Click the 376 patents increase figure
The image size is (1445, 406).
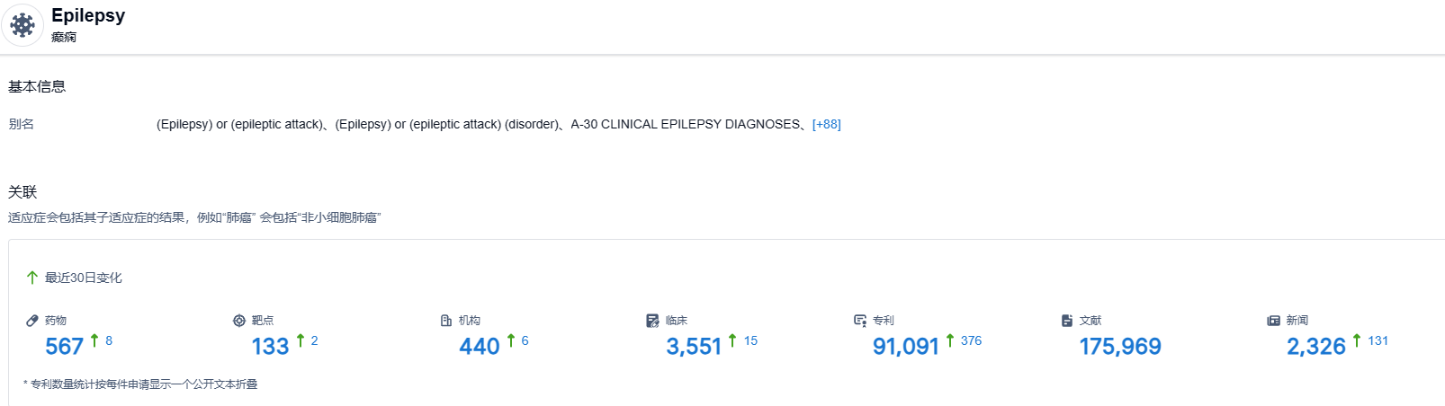[971, 340]
